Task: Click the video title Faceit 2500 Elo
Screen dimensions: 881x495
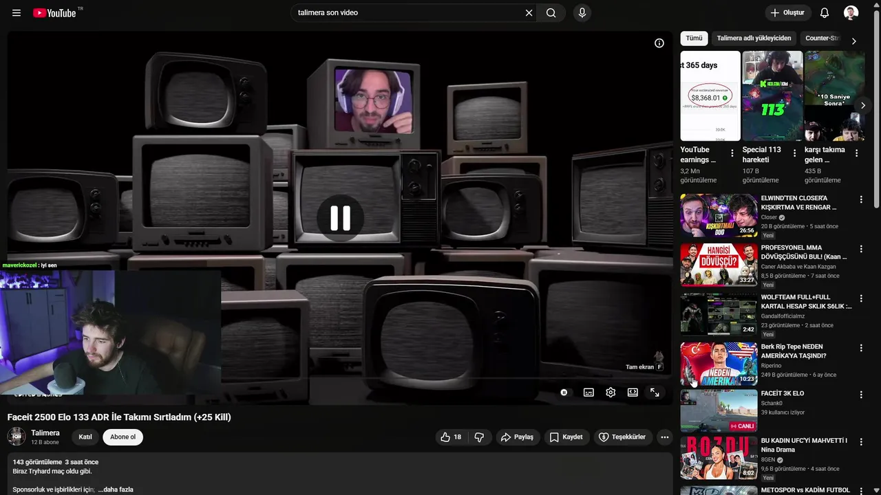Action: pos(119,417)
